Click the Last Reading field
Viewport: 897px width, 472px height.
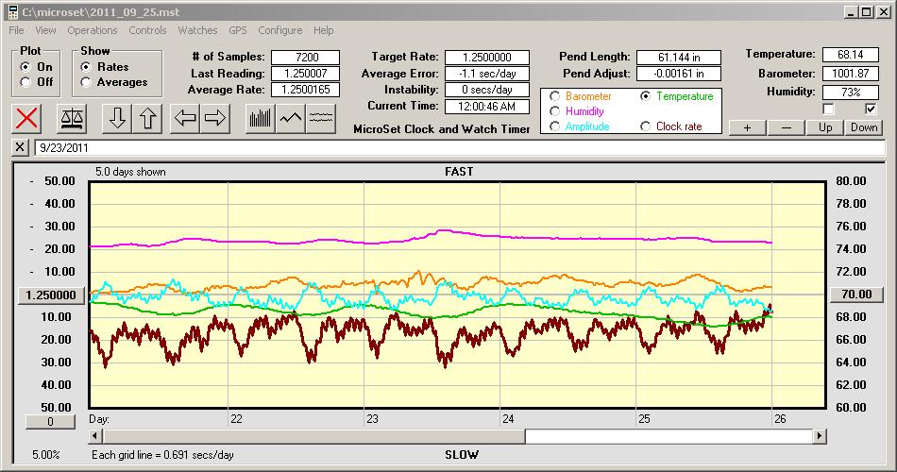point(306,74)
